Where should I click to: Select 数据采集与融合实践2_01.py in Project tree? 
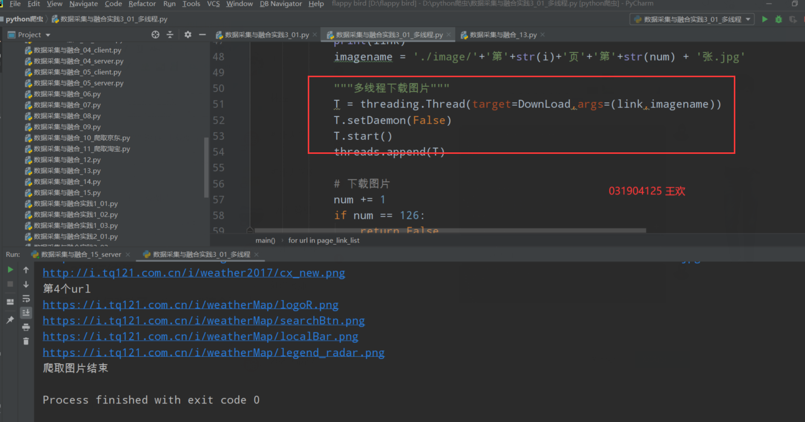tap(76, 237)
